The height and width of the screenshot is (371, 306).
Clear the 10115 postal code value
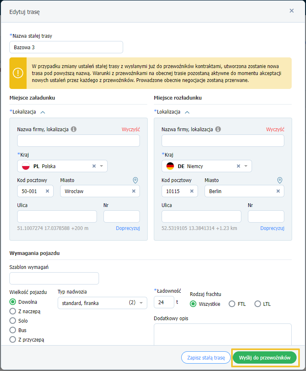pyautogui.click(x=192, y=191)
